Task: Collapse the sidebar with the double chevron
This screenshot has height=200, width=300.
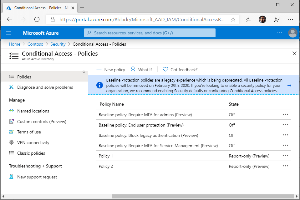Action: (x=84, y=71)
